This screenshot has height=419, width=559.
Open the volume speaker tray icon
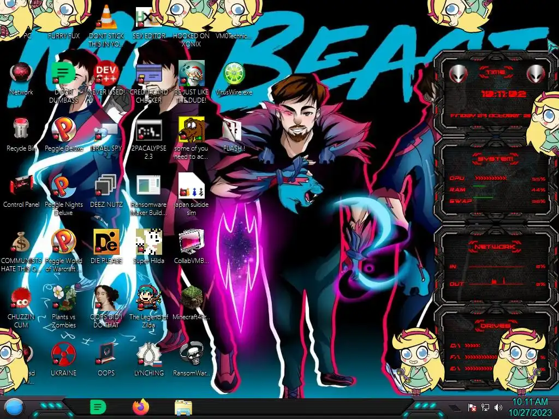pos(498,407)
